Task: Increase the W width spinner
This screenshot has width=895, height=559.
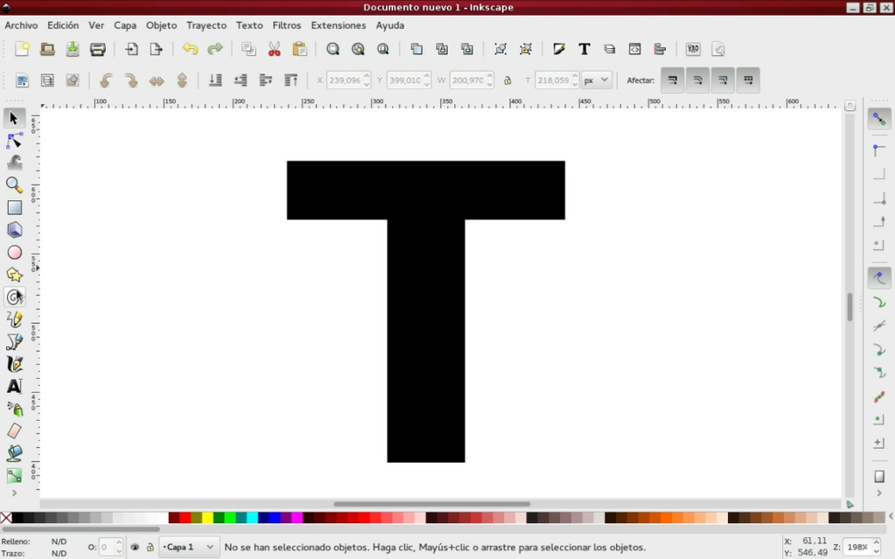Action: [489, 76]
